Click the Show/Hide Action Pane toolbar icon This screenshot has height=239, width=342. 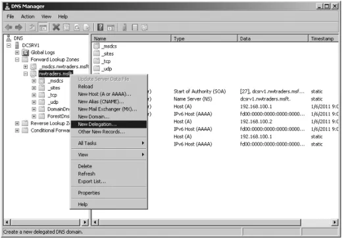point(110,28)
